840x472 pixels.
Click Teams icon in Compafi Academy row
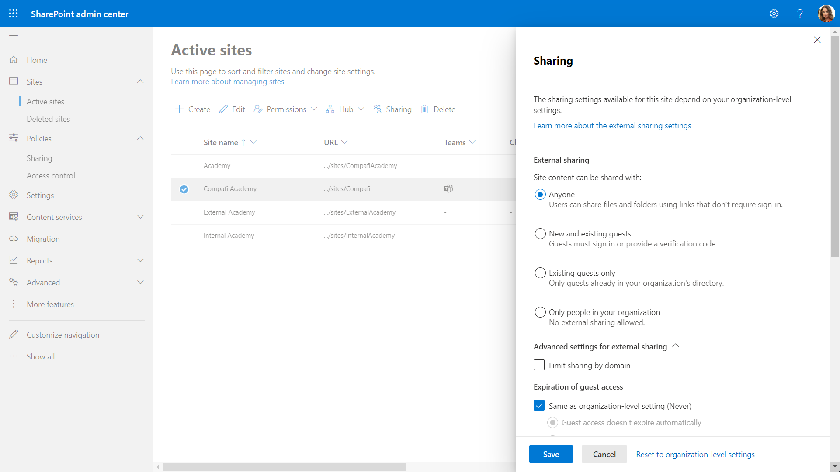448,189
